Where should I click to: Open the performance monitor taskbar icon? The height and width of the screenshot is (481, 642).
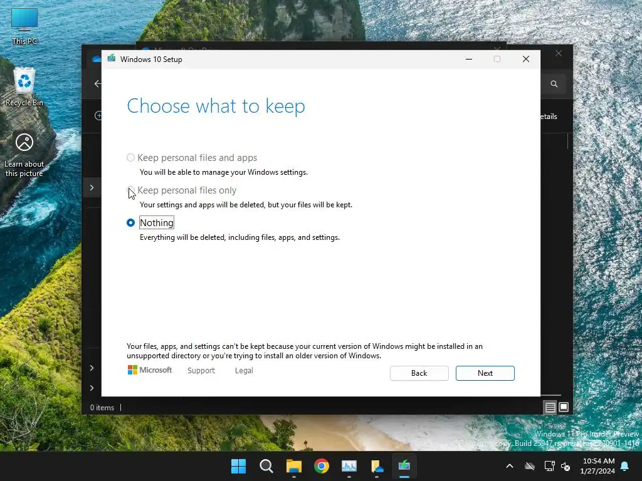(349, 466)
